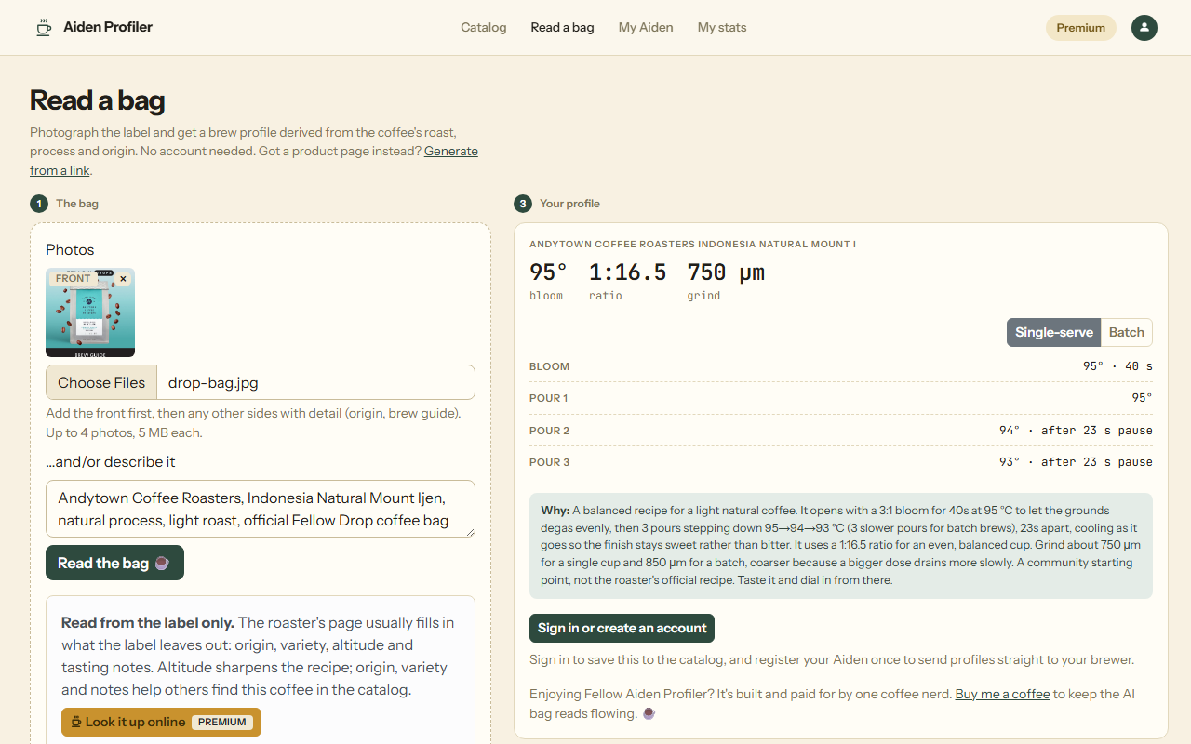1191x744 pixels.
Task: Click the '95° · 40 s' bloom value
Action: [1117, 366]
